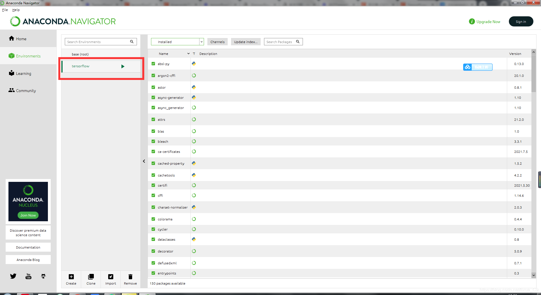
Task: Open the YouTube icon
Action: pos(28,276)
